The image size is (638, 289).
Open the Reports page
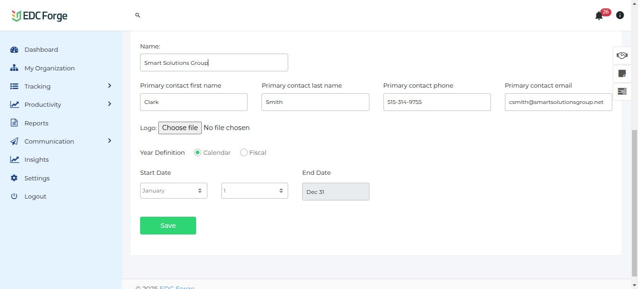tap(36, 123)
